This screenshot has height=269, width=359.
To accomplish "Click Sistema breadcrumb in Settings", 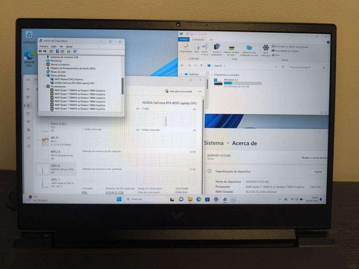I will coord(214,143).
